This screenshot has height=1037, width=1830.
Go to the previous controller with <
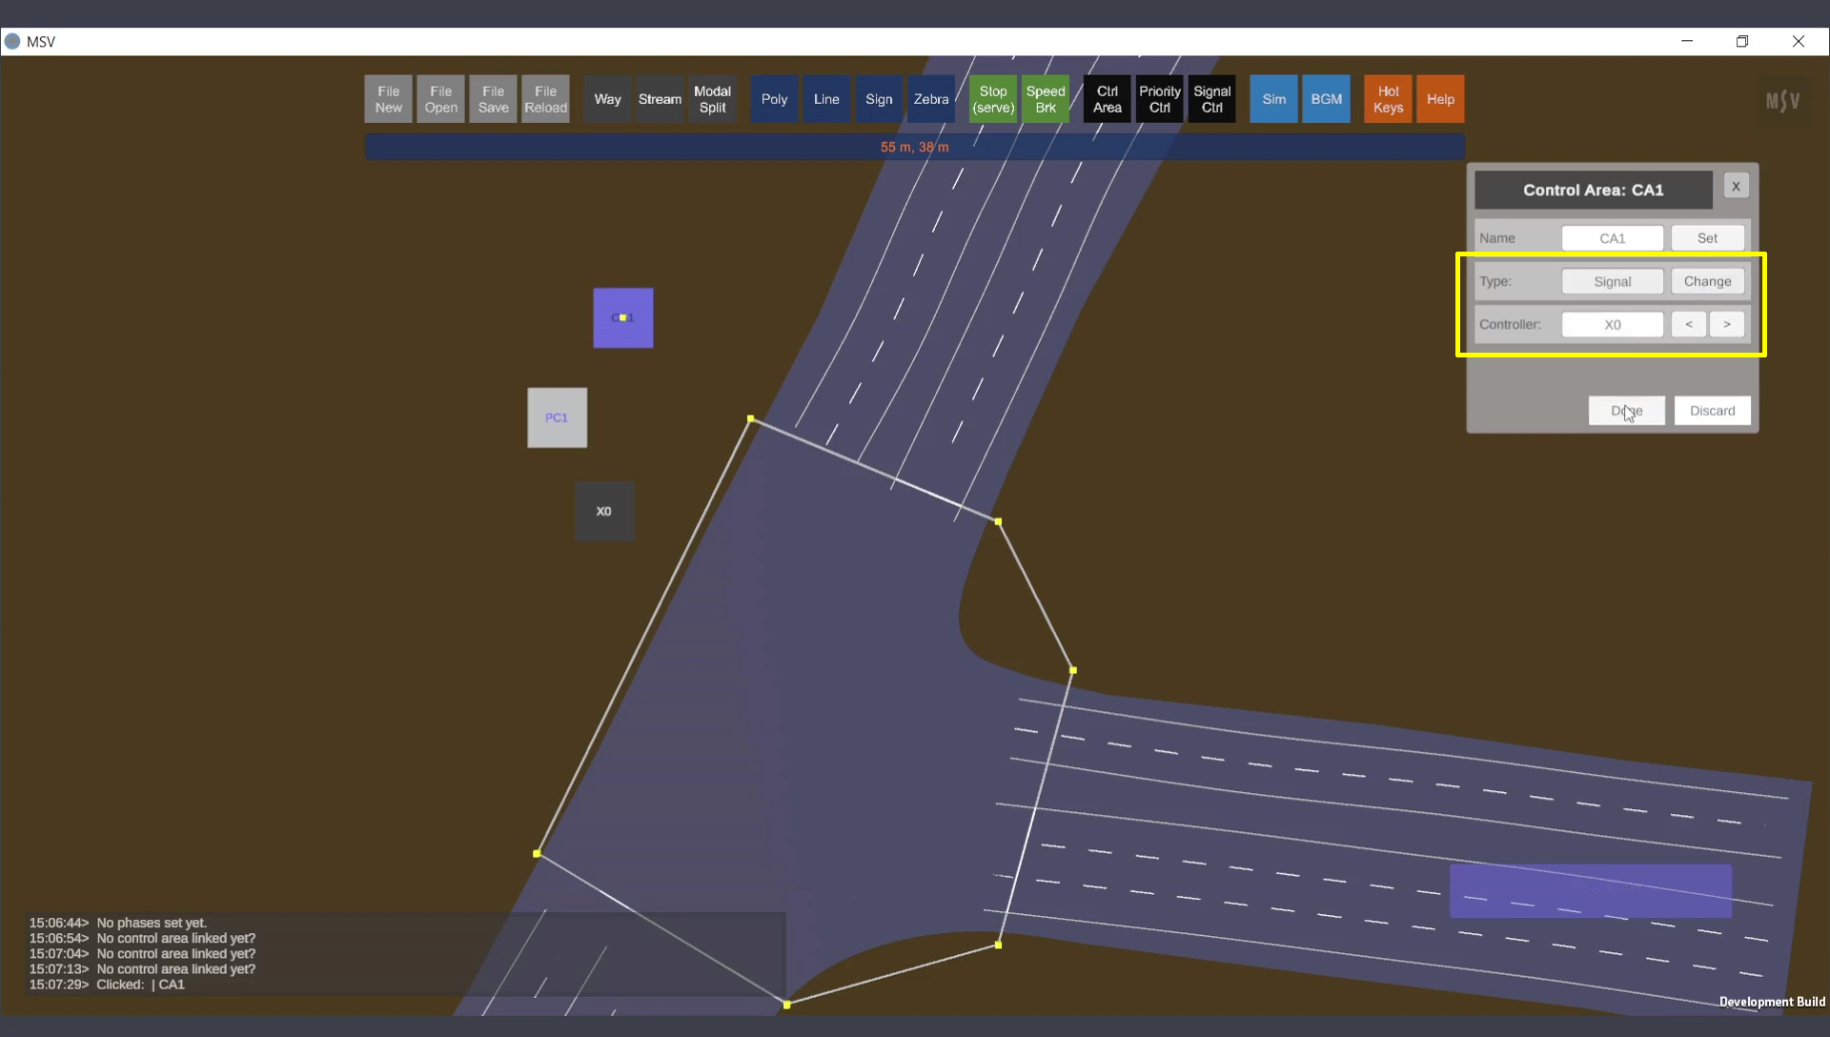point(1688,324)
